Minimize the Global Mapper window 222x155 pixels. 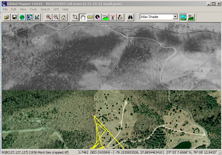[209, 4]
